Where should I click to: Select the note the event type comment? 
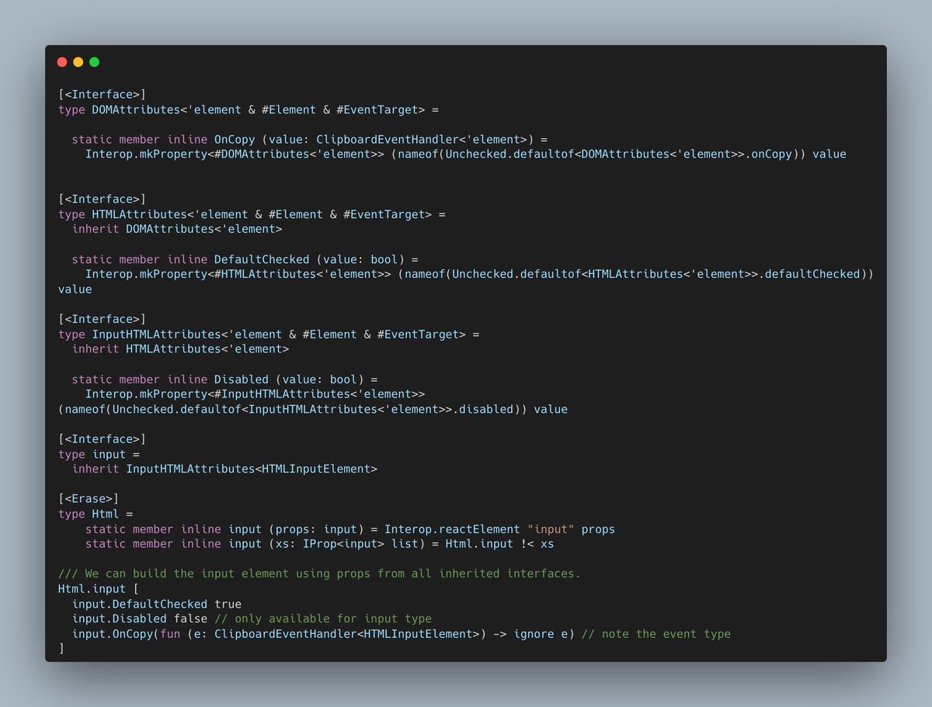(x=657, y=633)
